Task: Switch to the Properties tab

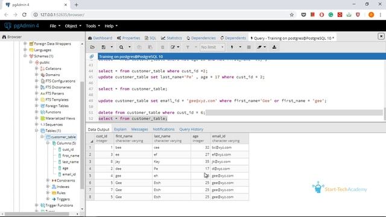Action: point(128,38)
